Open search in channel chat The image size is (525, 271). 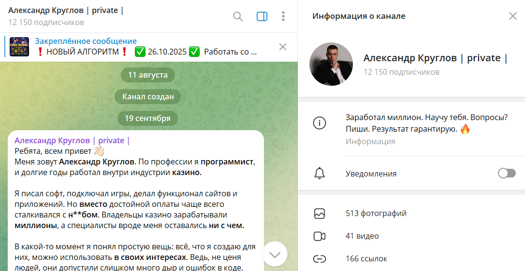(238, 16)
